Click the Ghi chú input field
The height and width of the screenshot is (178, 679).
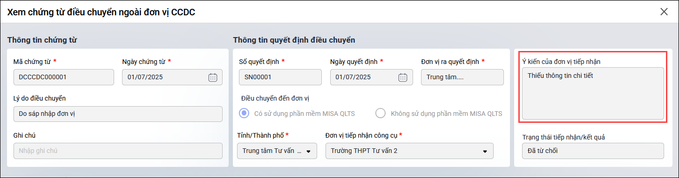pyautogui.click(x=118, y=151)
